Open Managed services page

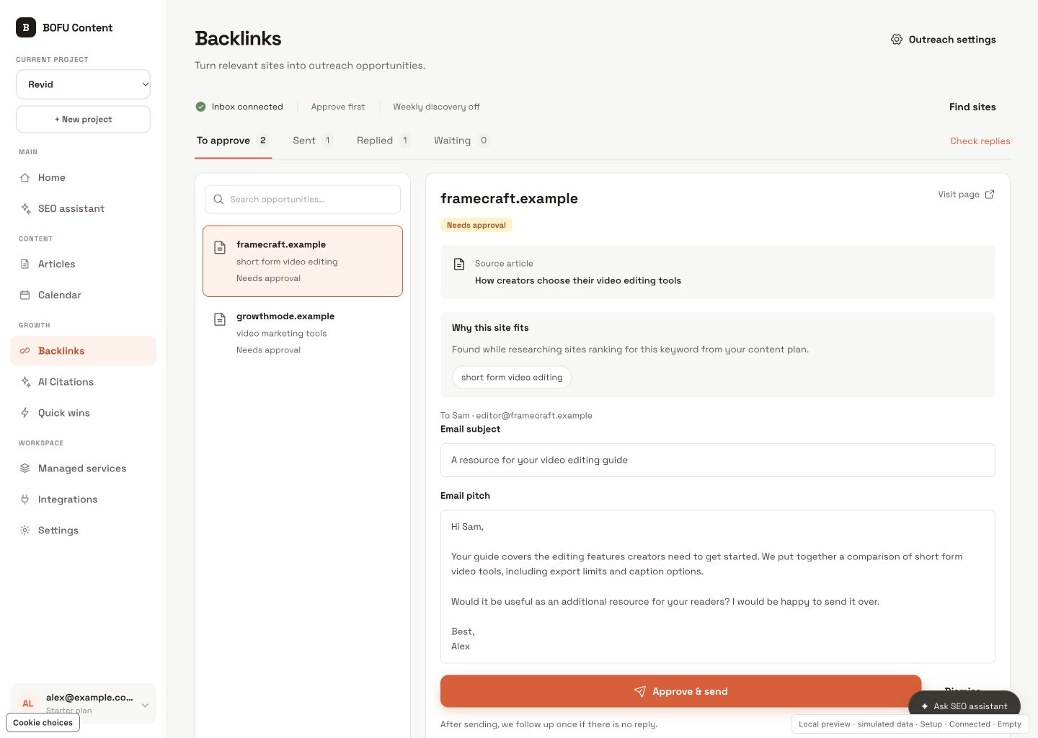[83, 468]
